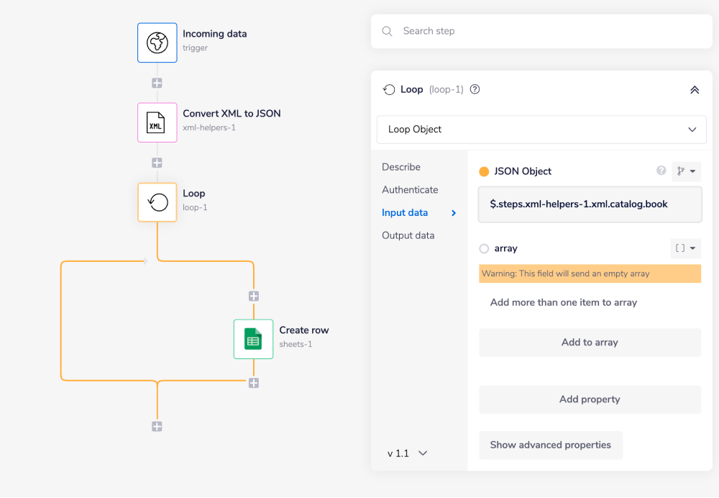
Task: Enable the array radio button
Action: tap(484, 248)
